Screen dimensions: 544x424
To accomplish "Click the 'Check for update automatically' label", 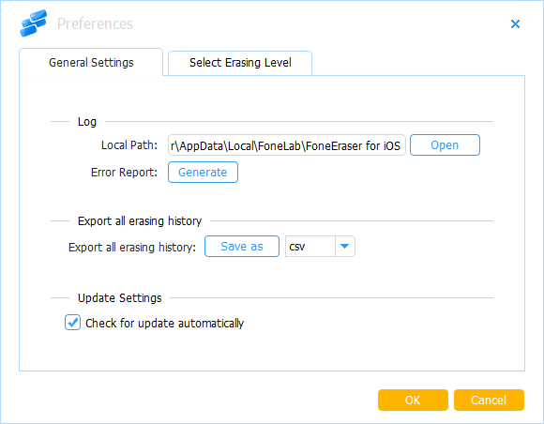I will pos(164,323).
